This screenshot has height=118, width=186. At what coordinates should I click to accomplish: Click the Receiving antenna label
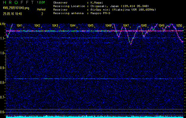[68, 13]
